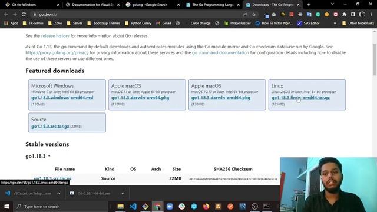The image size is (377, 212).
Task: Click the camera screenshot extension icon
Action: 273,14
